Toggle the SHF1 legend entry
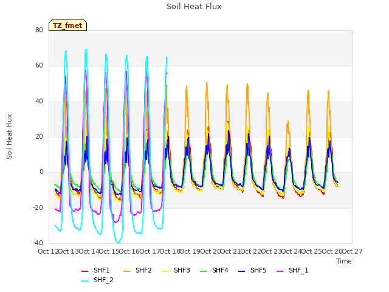The height and width of the screenshot is (292, 389). coord(95,270)
